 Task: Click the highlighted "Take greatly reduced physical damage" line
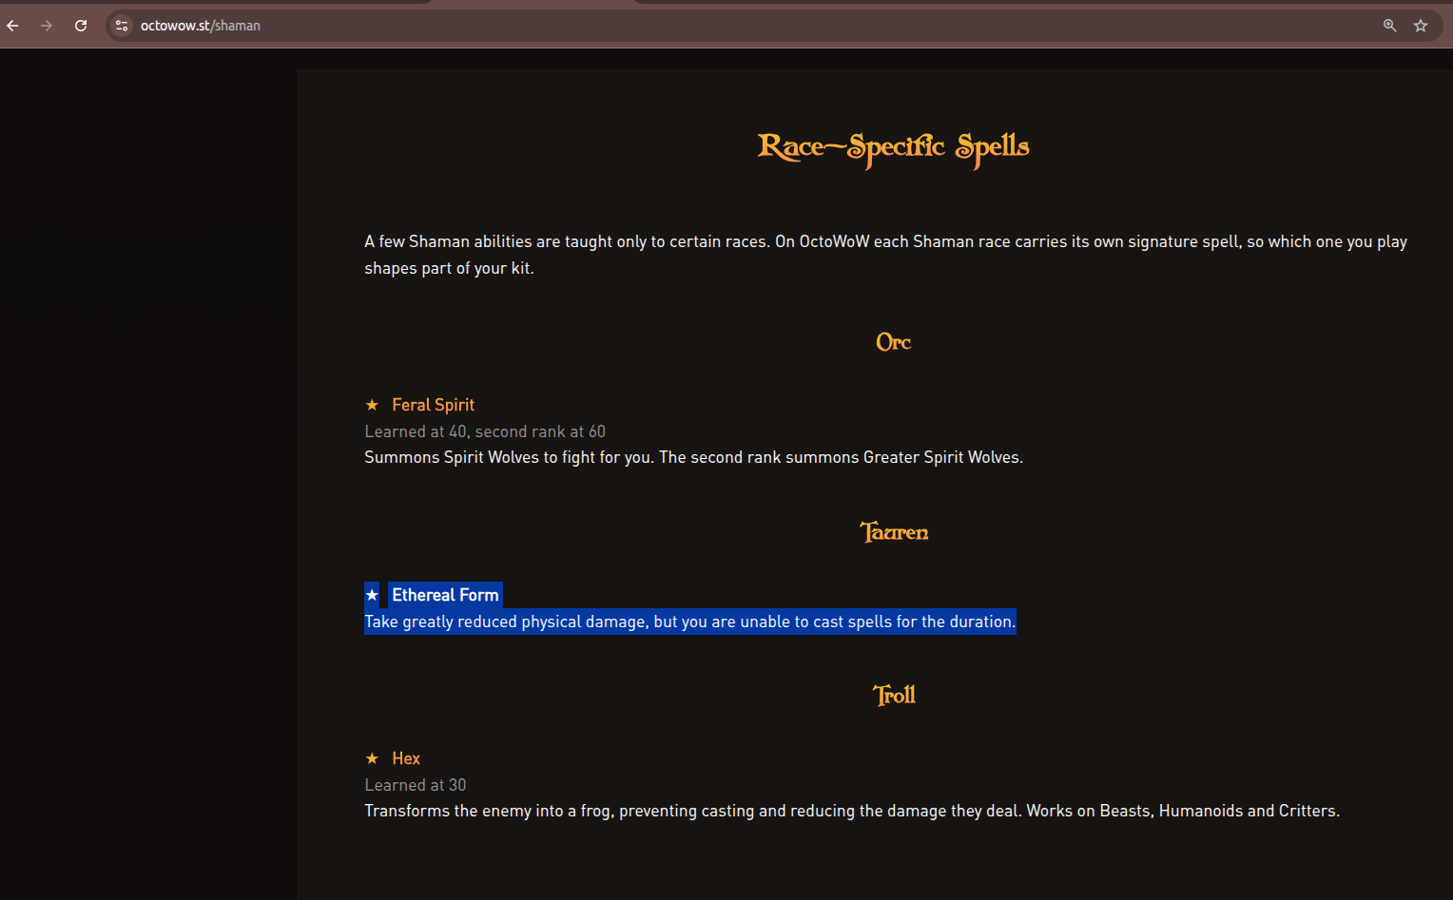[x=690, y=622]
